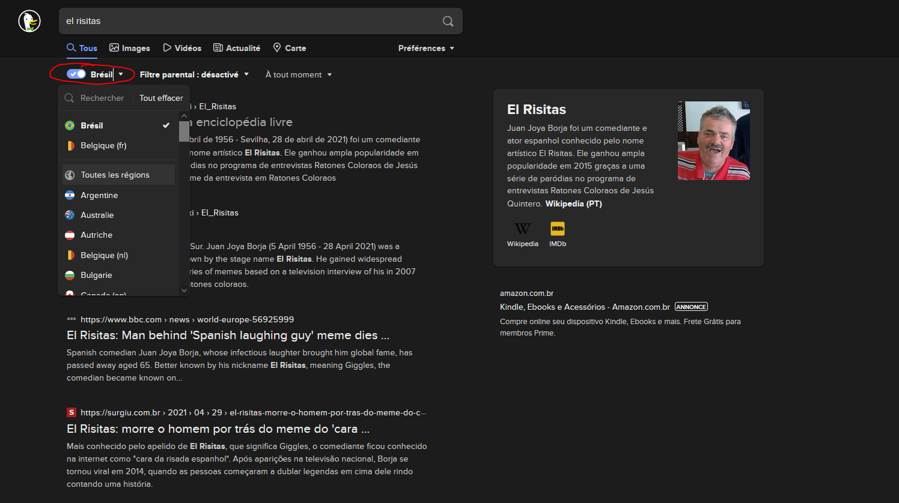Click the Brazil flag icon

click(x=70, y=125)
